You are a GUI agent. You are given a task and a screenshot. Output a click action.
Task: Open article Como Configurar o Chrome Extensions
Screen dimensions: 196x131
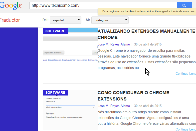click(133, 96)
